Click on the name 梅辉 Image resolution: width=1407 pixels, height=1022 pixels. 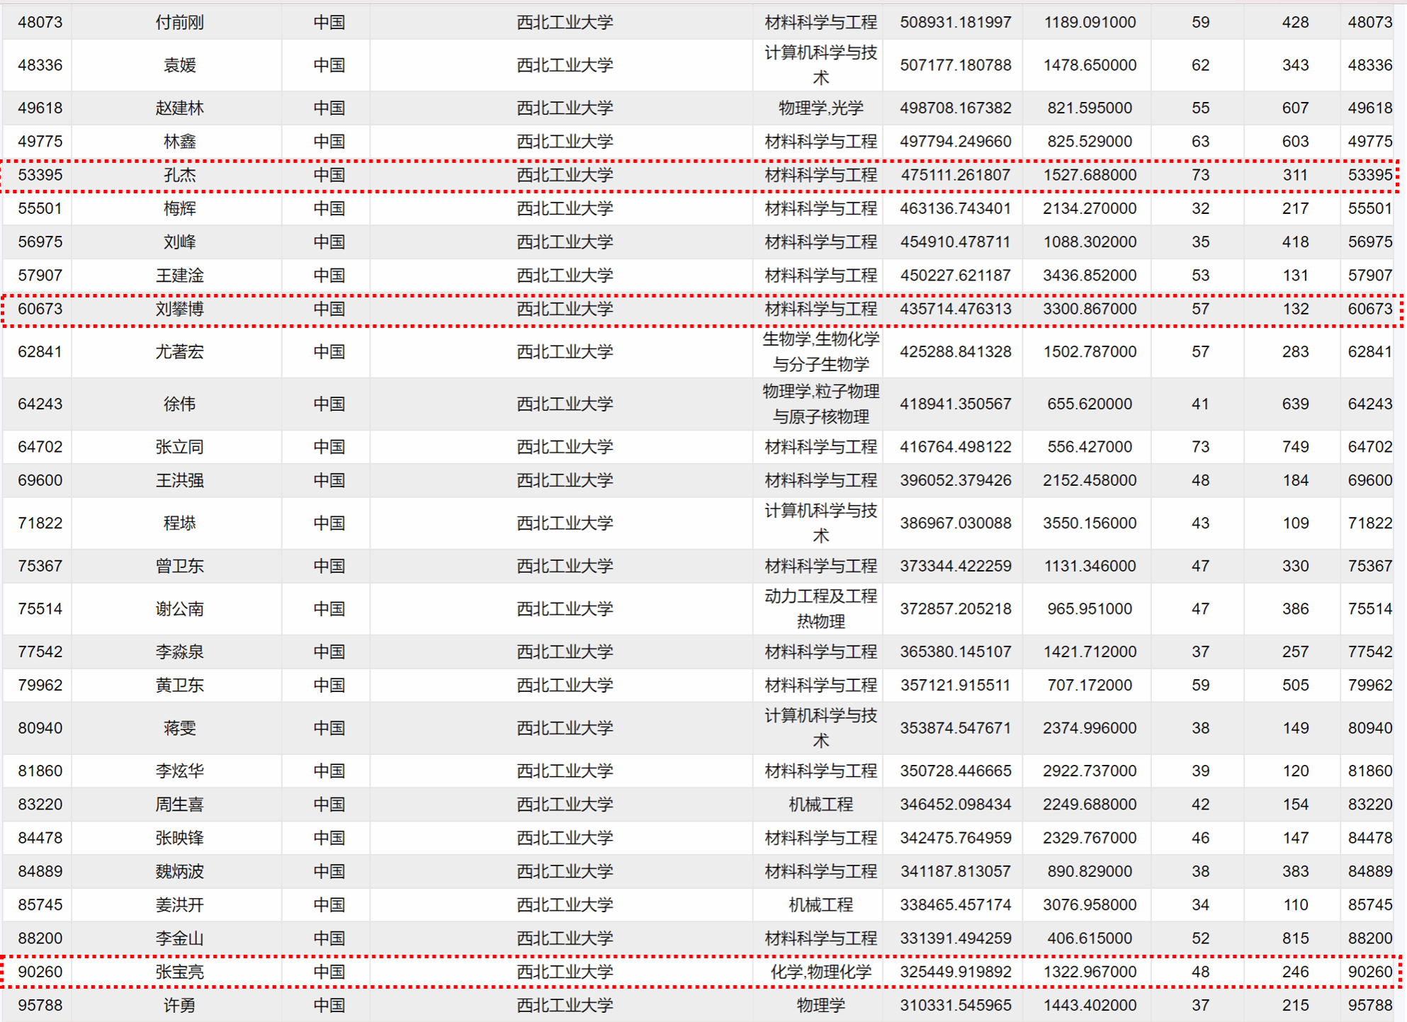coord(179,208)
